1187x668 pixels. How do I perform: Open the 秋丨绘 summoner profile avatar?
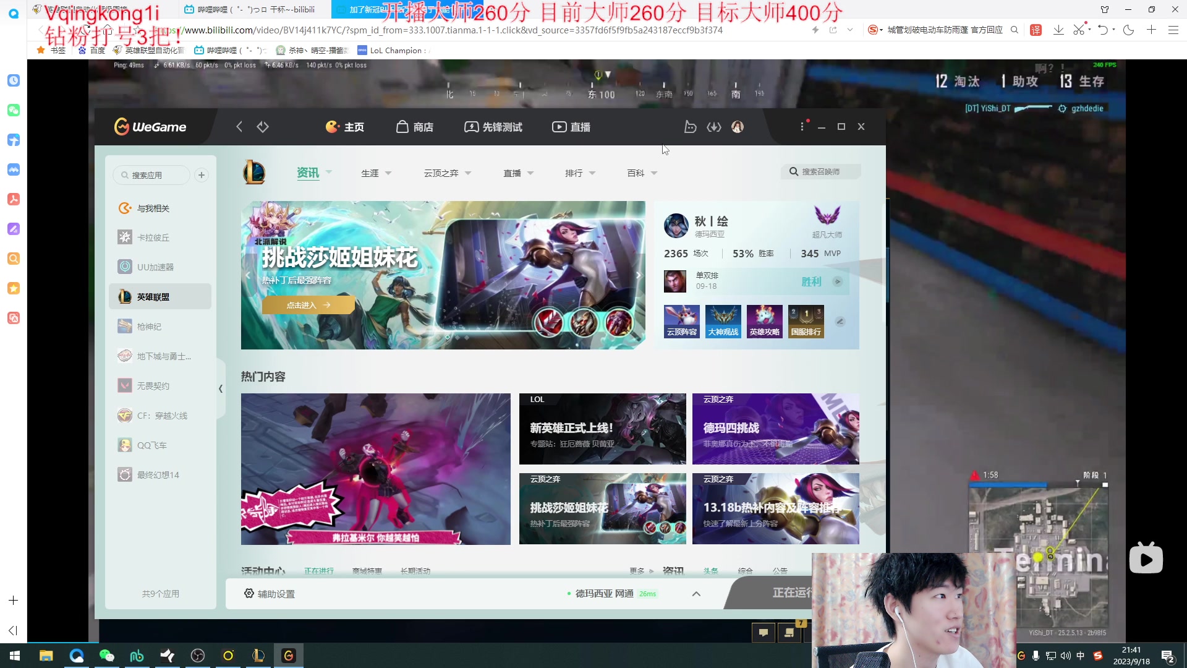[x=676, y=226]
